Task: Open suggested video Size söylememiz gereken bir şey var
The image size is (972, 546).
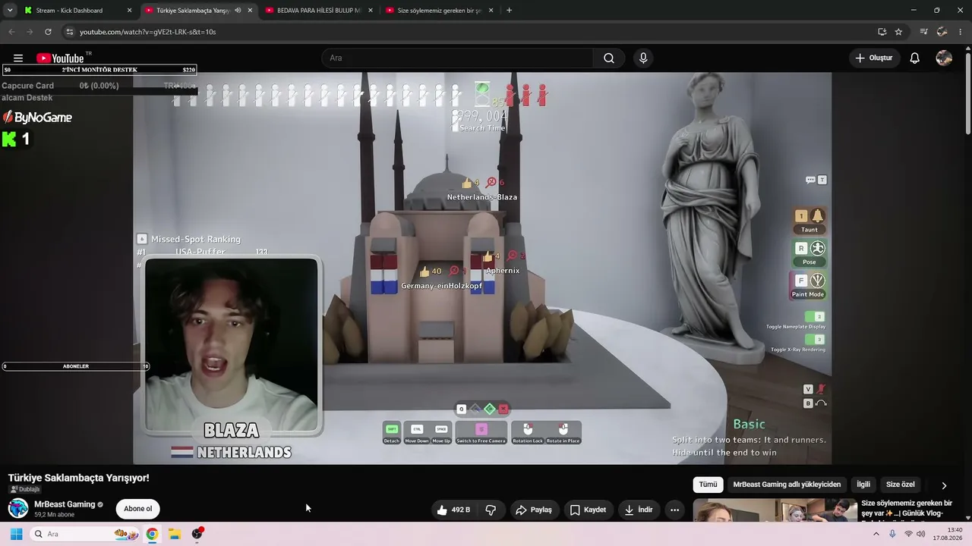Action: click(907, 508)
